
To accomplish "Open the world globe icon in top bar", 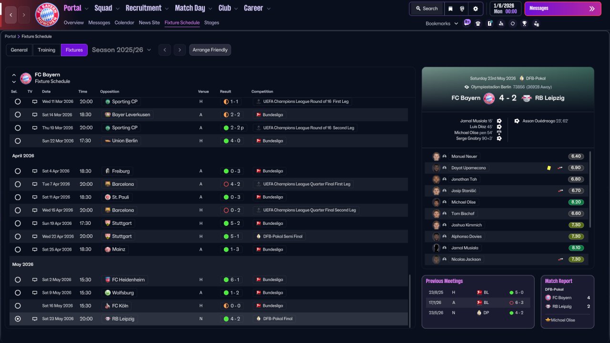I will pyautogui.click(x=462, y=9).
